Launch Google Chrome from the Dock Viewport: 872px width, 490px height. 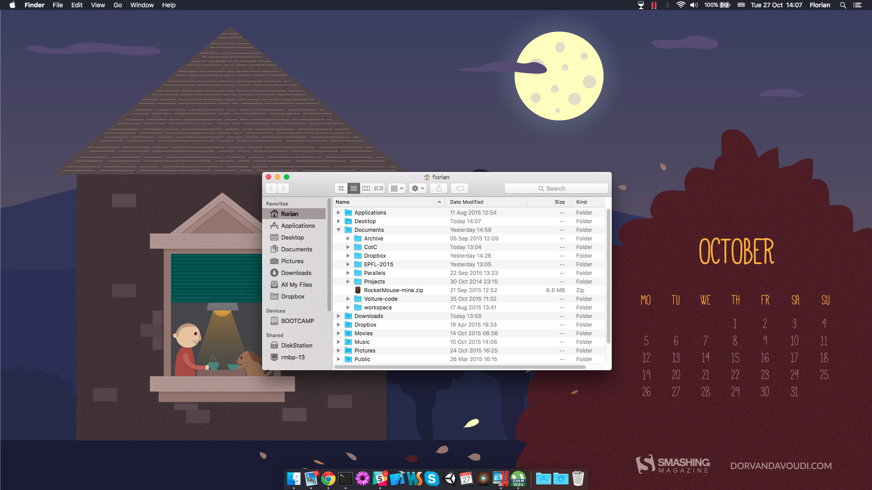pyautogui.click(x=328, y=479)
